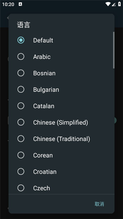Tap the battery charging icon
This screenshot has height=219, width=123.
point(119,4)
